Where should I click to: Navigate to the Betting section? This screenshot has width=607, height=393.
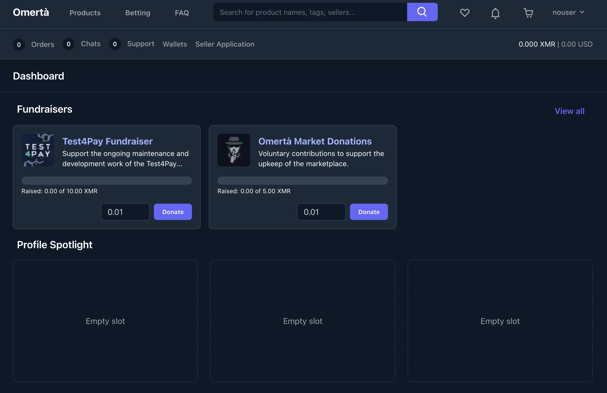(x=138, y=12)
